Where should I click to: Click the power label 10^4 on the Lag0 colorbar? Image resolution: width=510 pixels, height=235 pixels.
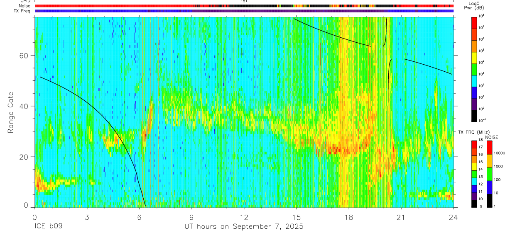pyautogui.click(x=482, y=62)
